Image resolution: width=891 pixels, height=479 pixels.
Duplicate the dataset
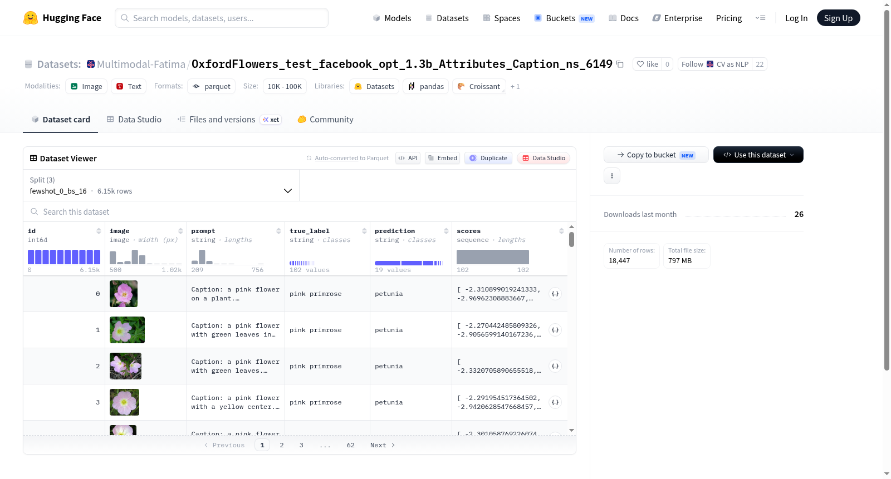pyautogui.click(x=488, y=158)
